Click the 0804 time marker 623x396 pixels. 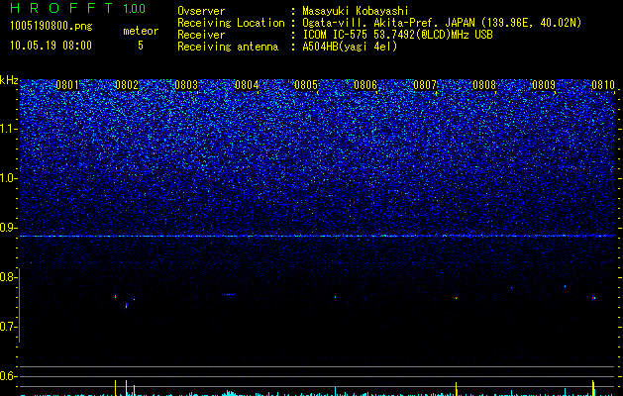click(x=247, y=85)
